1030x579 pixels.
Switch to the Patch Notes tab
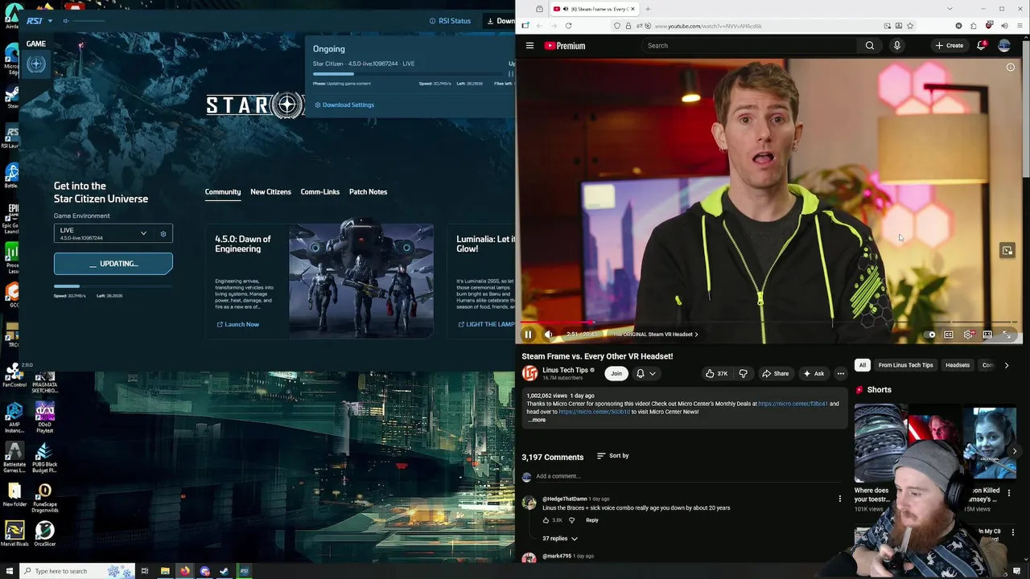tap(368, 192)
